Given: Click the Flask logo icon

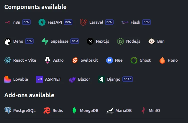Looking at the screenshot, I should coord(125,22).
